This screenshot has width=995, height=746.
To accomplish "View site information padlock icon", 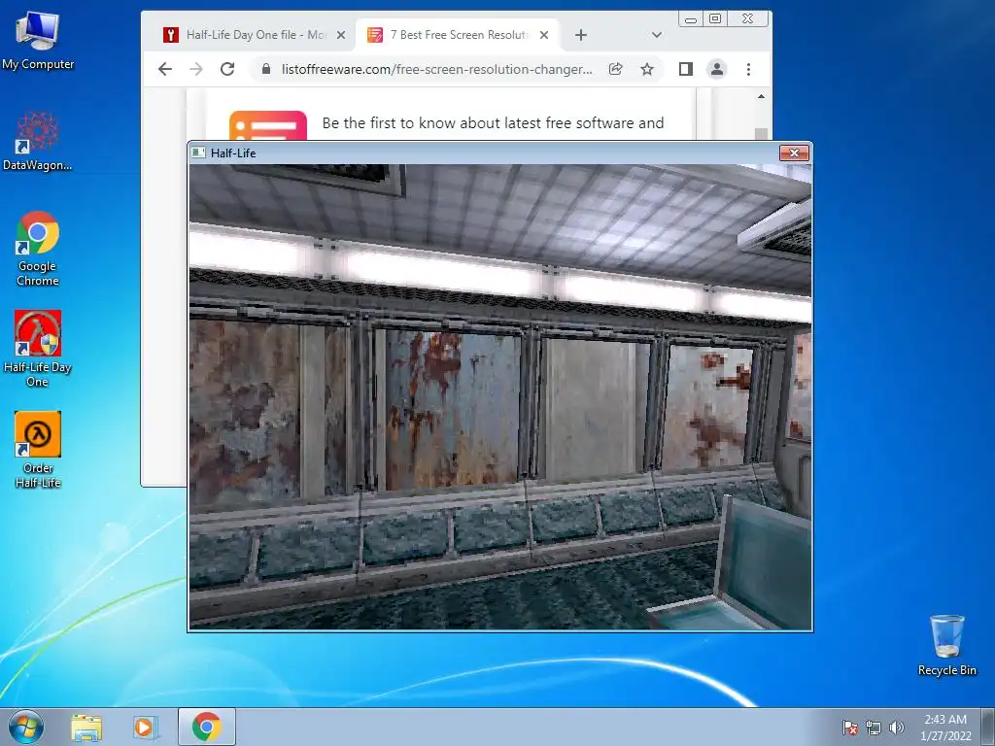I will [266, 69].
